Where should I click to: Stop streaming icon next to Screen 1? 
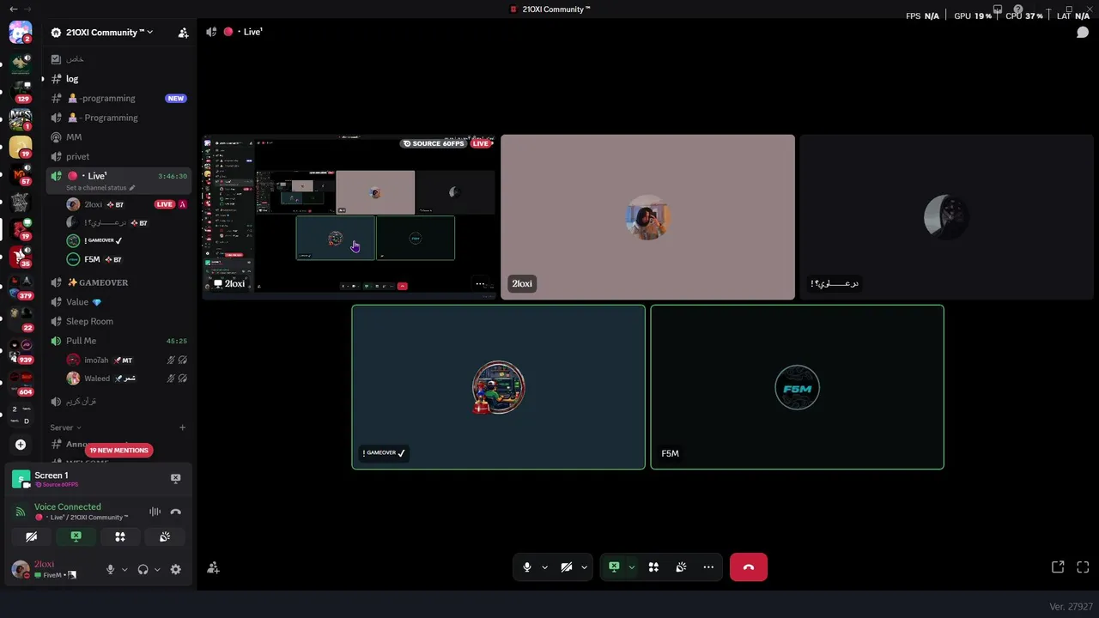click(175, 479)
